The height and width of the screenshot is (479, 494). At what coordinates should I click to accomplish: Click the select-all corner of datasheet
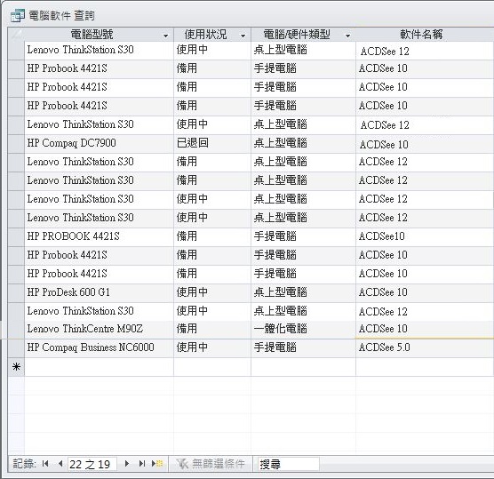(16, 35)
